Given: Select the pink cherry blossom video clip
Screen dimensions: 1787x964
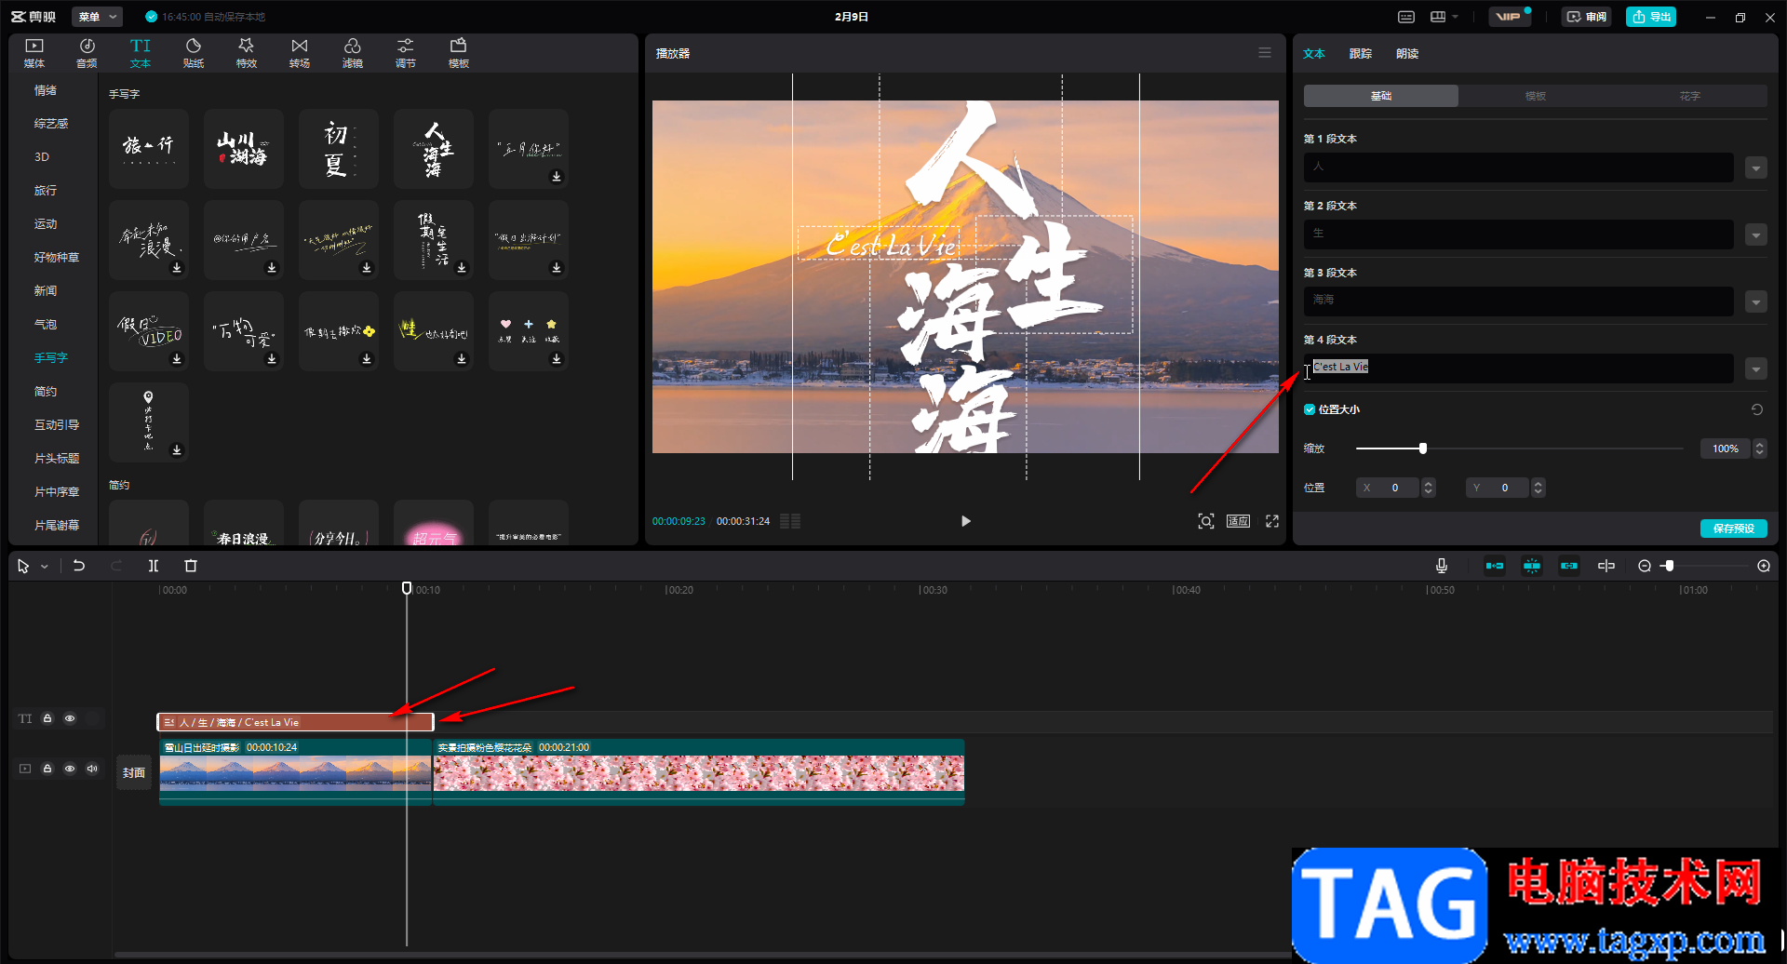Looking at the screenshot, I should pyautogui.click(x=699, y=771).
